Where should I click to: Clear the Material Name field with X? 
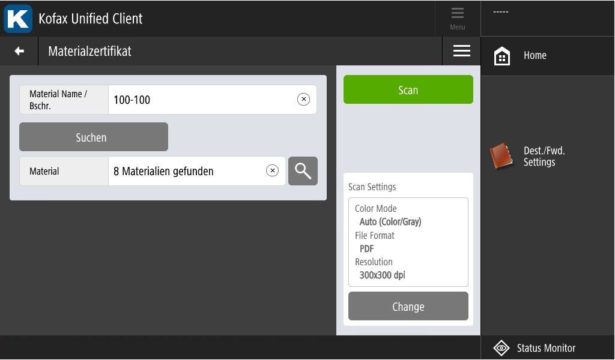click(303, 100)
